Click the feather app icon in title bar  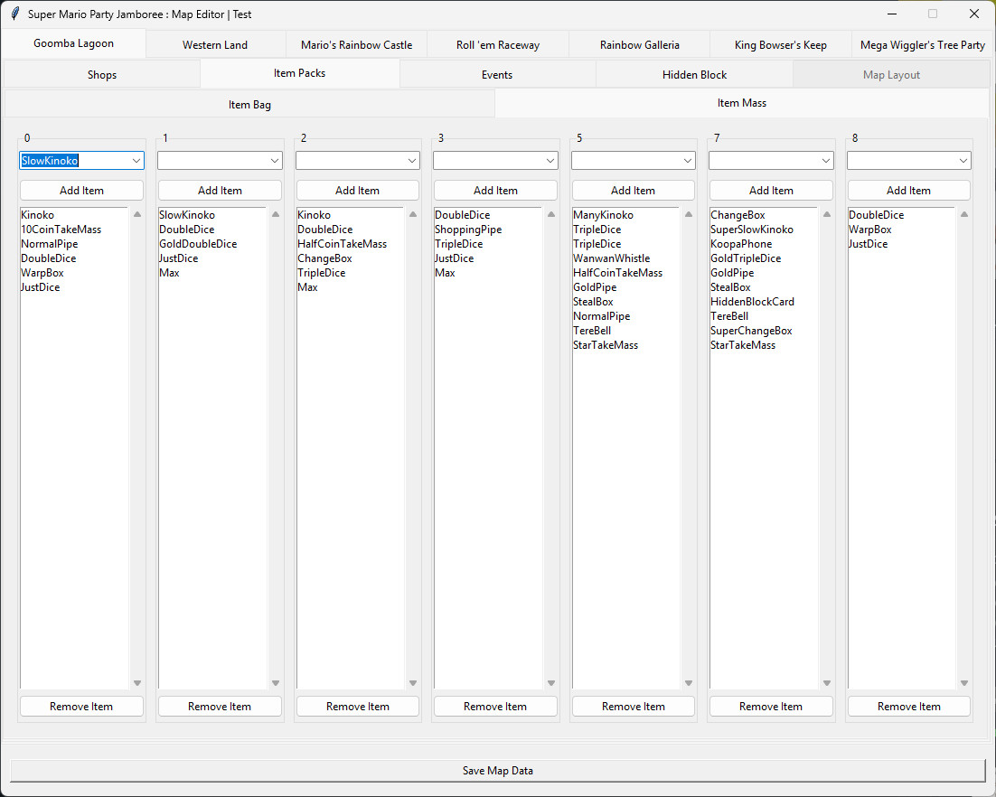pos(14,14)
